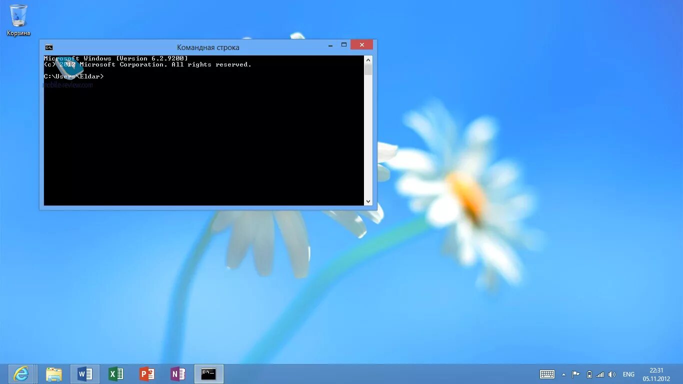
Task: Open the Command Prompt system menu icon
Action: (x=48, y=47)
